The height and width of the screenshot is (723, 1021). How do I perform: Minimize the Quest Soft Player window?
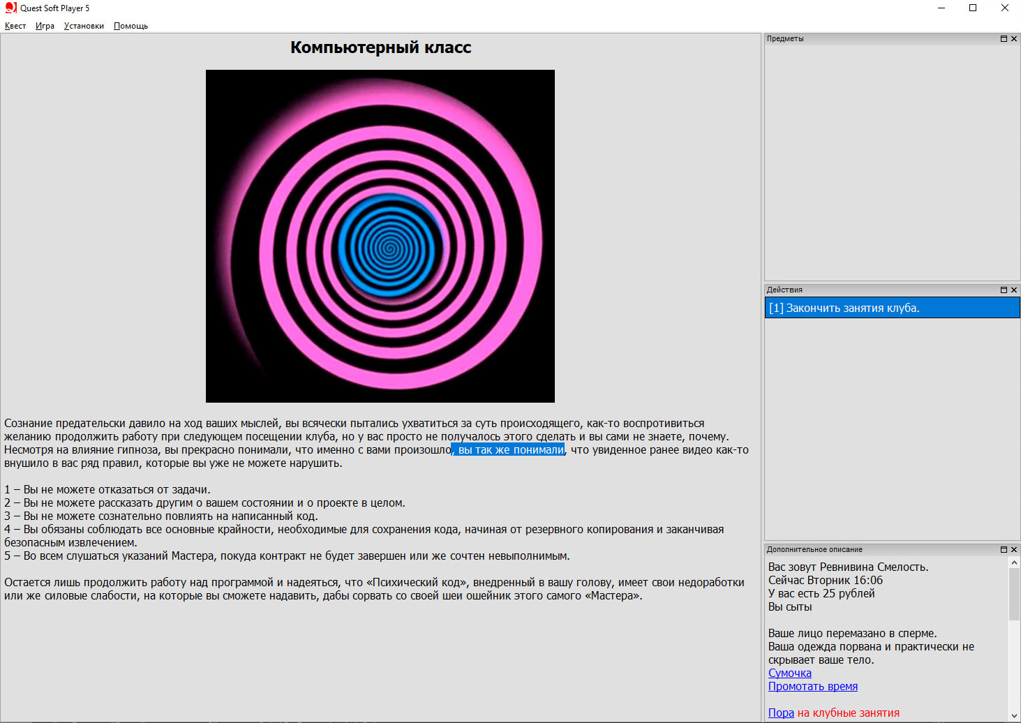pos(941,8)
